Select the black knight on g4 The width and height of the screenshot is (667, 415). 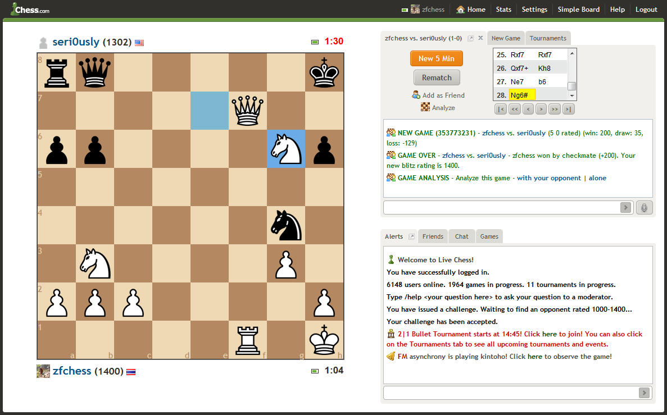(286, 225)
